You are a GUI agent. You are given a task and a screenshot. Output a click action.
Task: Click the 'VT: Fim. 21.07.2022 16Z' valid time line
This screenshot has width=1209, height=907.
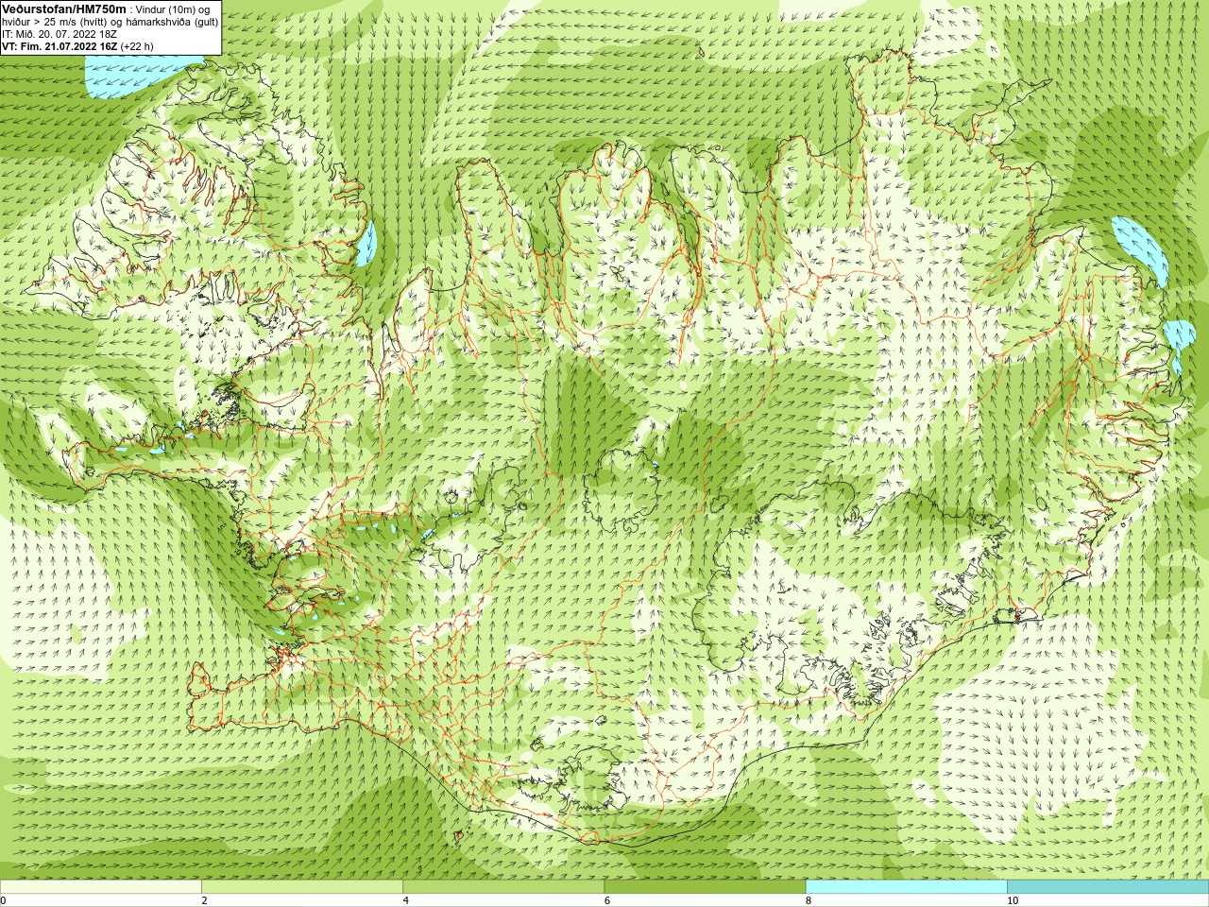[x=77, y=45]
